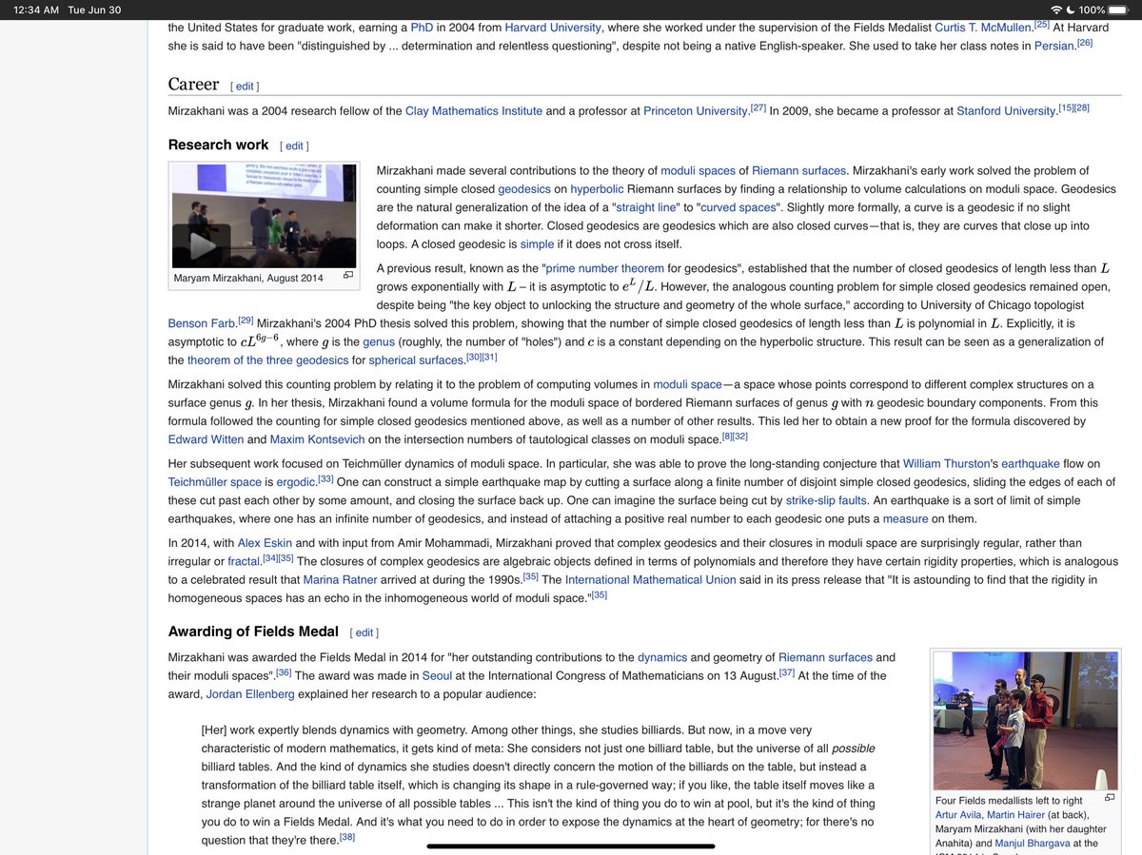This screenshot has width=1142, height=855.
Task: Open theorem of the three geodesics link
Action: click(x=267, y=359)
